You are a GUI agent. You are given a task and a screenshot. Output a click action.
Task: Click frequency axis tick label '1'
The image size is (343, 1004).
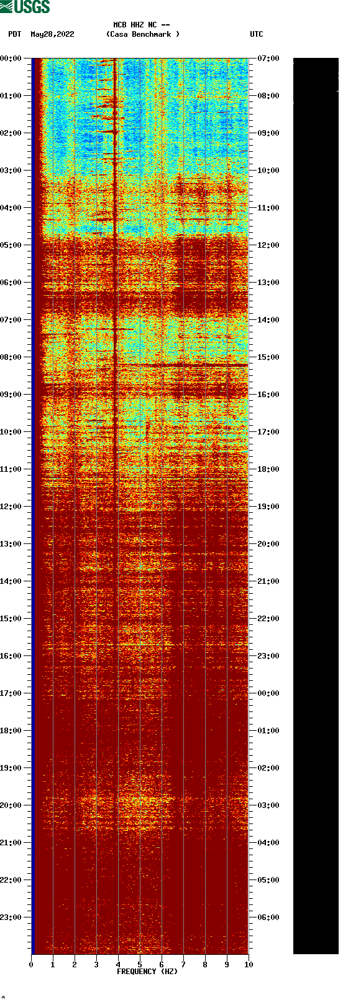pos(53,965)
